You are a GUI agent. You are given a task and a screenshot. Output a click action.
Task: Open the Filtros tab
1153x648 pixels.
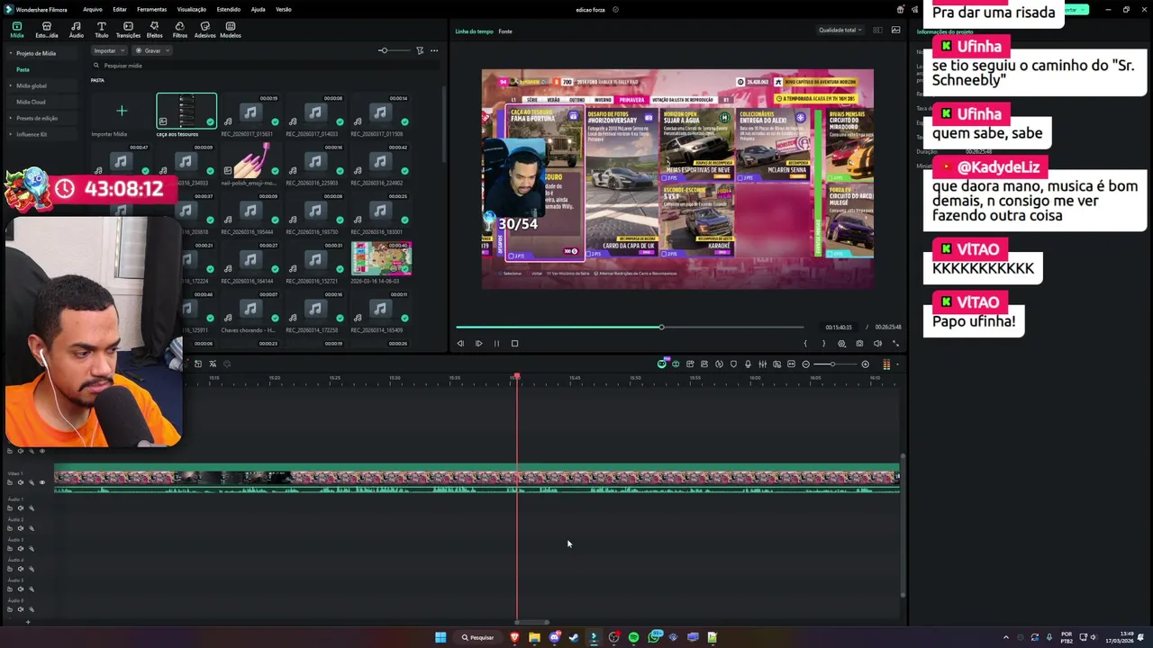179,30
